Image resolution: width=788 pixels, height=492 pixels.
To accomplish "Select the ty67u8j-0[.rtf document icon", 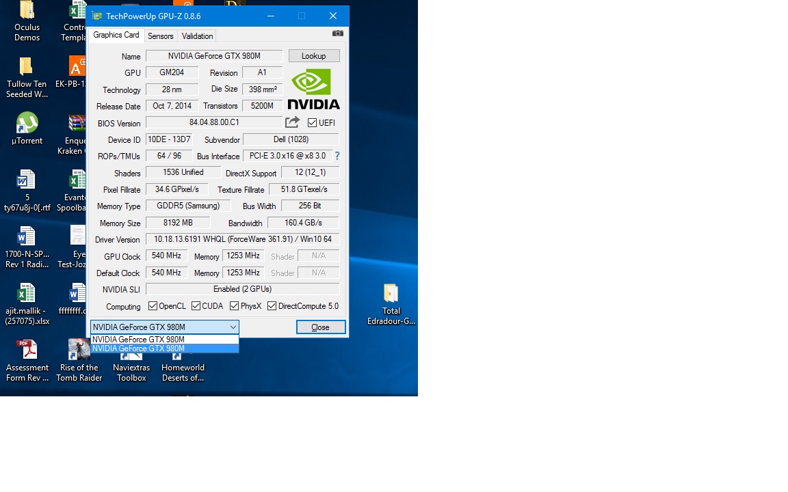I will 26,180.
